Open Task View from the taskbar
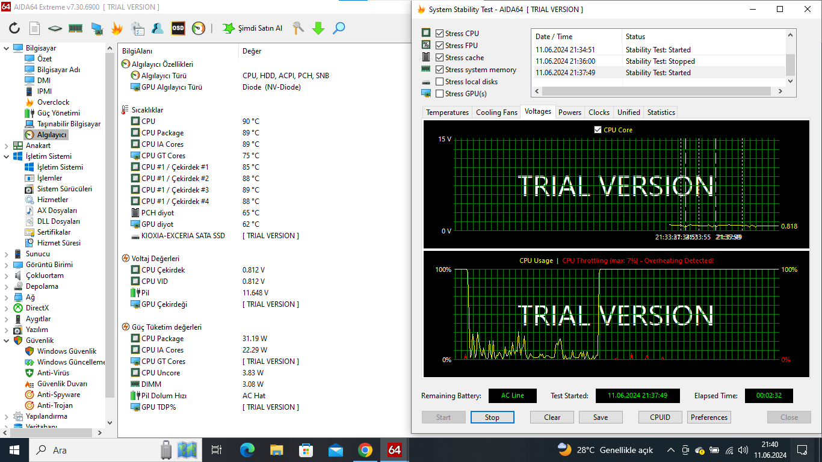The width and height of the screenshot is (822, 462). click(x=217, y=450)
